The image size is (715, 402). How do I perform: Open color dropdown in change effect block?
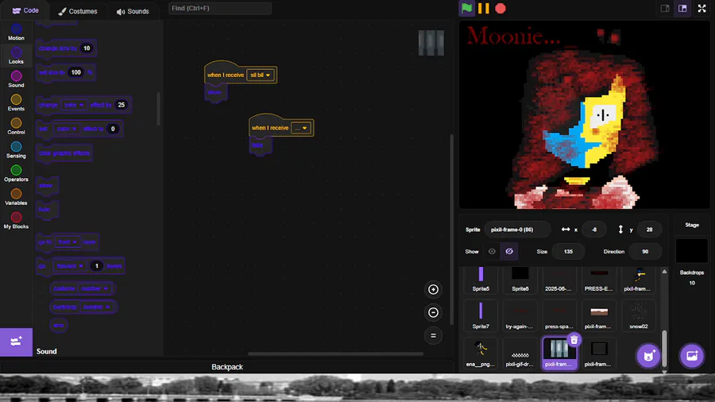click(x=73, y=105)
